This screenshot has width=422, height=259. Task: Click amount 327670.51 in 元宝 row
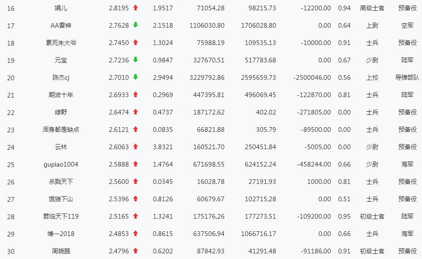[209, 61]
